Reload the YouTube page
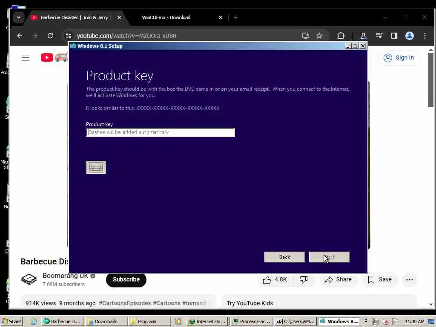This screenshot has height=327, width=436. pyautogui.click(x=50, y=36)
